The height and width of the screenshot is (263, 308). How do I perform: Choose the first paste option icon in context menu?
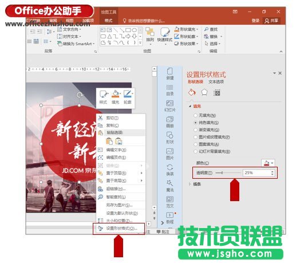tap(109, 141)
